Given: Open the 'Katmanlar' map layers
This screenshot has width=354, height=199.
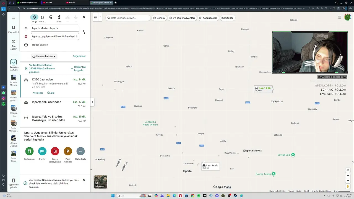Looking at the screenshot, I should pyautogui.click(x=101, y=182).
